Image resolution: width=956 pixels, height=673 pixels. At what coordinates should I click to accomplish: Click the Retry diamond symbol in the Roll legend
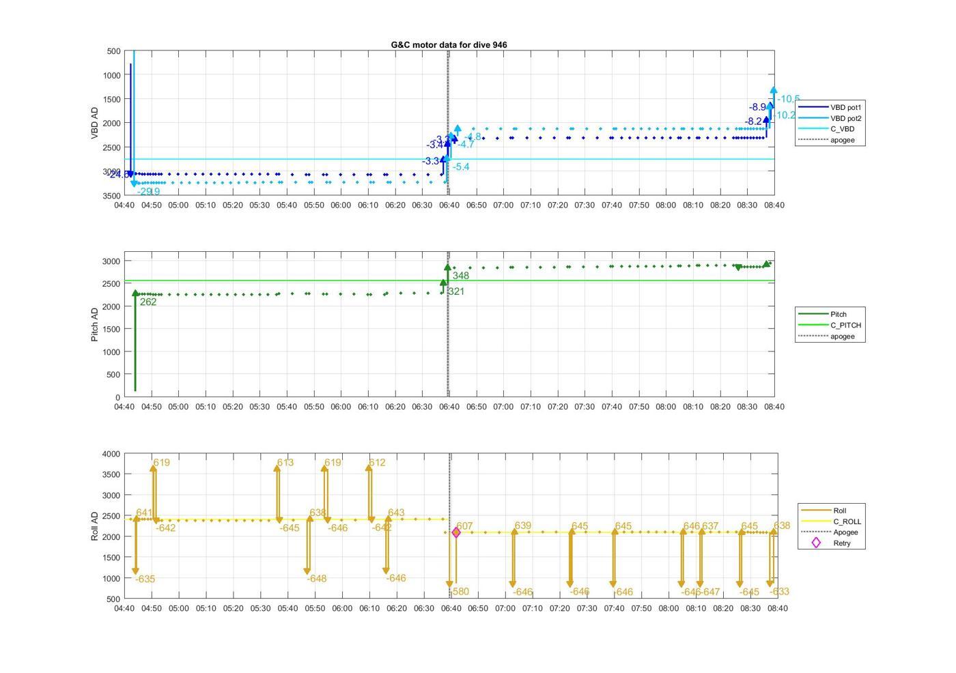(x=816, y=543)
